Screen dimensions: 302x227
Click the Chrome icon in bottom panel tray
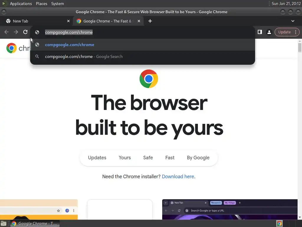point(279,223)
